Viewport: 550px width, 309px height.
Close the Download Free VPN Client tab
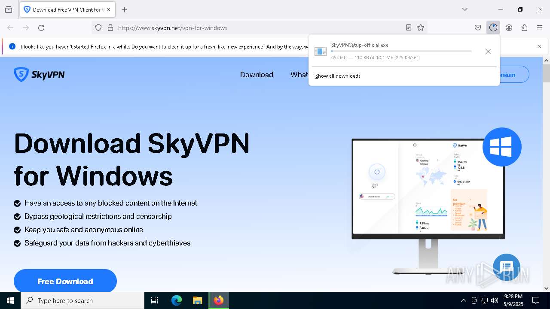(x=108, y=9)
